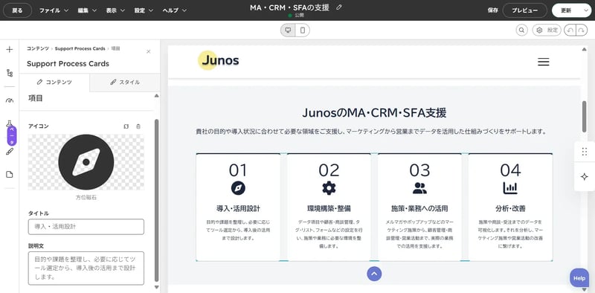Click the number 03 on third card

click(419, 170)
